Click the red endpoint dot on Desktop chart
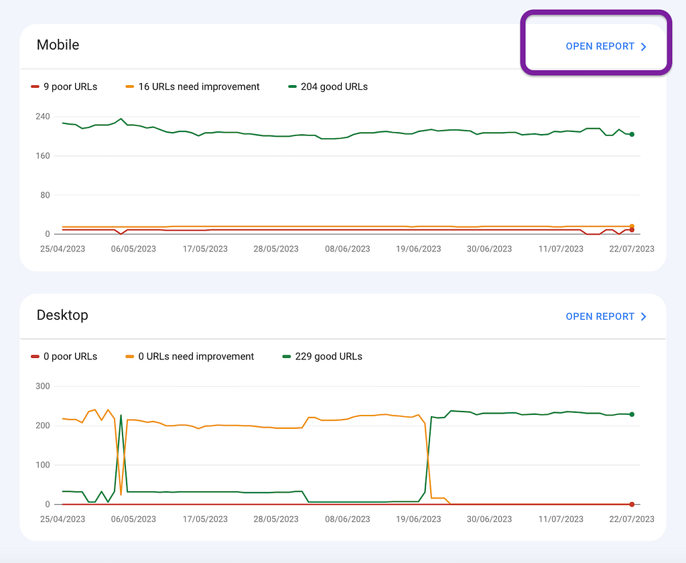Image resolution: width=686 pixels, height=563 pixels. click(x=632, y=504)
